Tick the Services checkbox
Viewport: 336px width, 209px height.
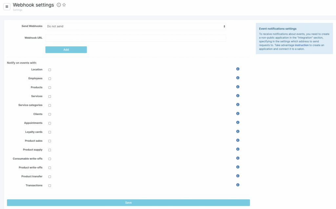(x=50, y=96)
